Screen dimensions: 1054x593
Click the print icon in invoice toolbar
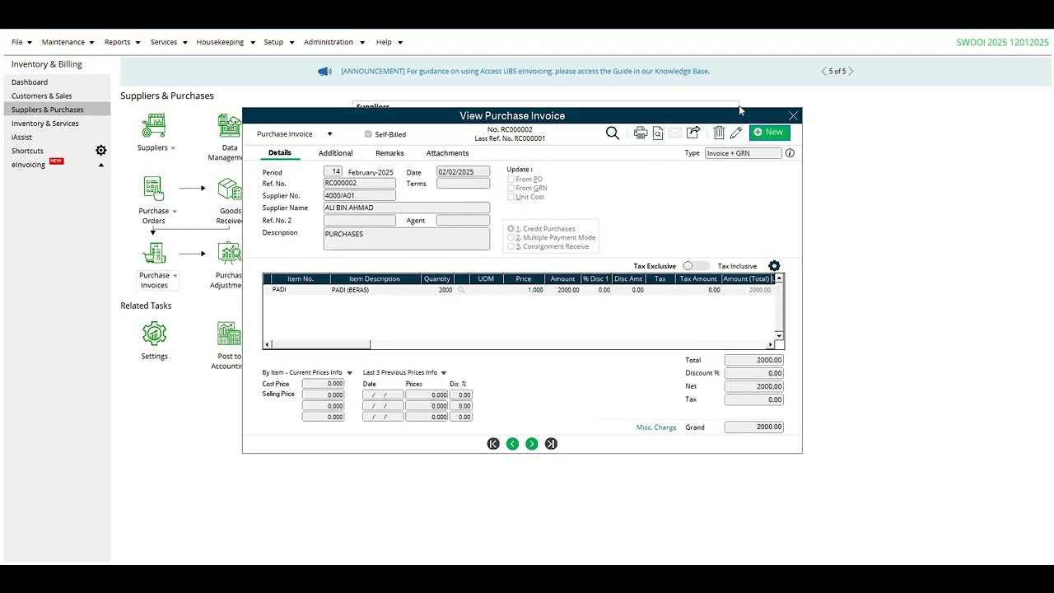(641, 133)
